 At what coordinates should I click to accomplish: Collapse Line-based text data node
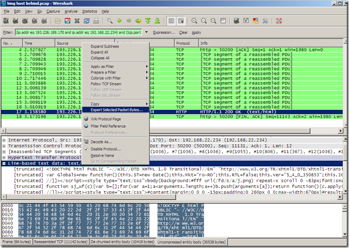click(4, 163)
